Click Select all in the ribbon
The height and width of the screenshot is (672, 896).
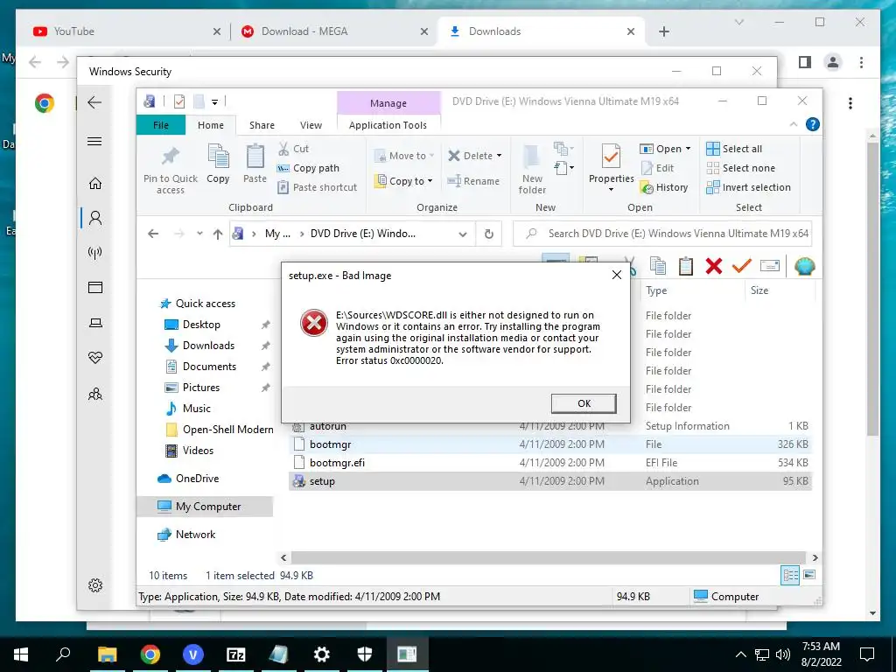[x=734, y=149]
